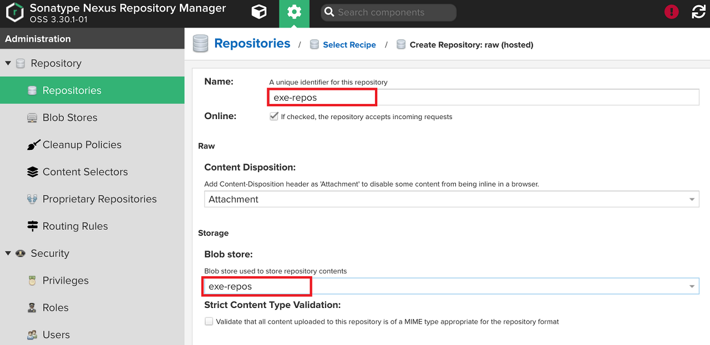Collapse the Security tree section

pyautogui.click(x=8, y=254)
